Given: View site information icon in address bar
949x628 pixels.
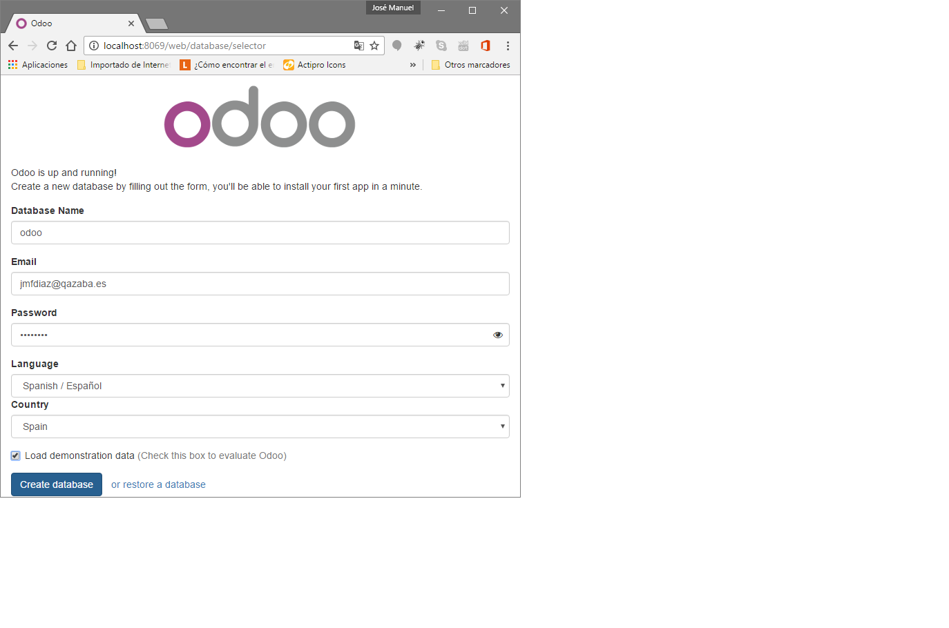Looking at the screenshot, I should click(94, 46).
